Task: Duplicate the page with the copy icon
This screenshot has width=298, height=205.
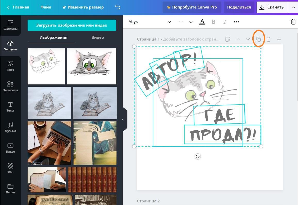Action: coord(258,39)
